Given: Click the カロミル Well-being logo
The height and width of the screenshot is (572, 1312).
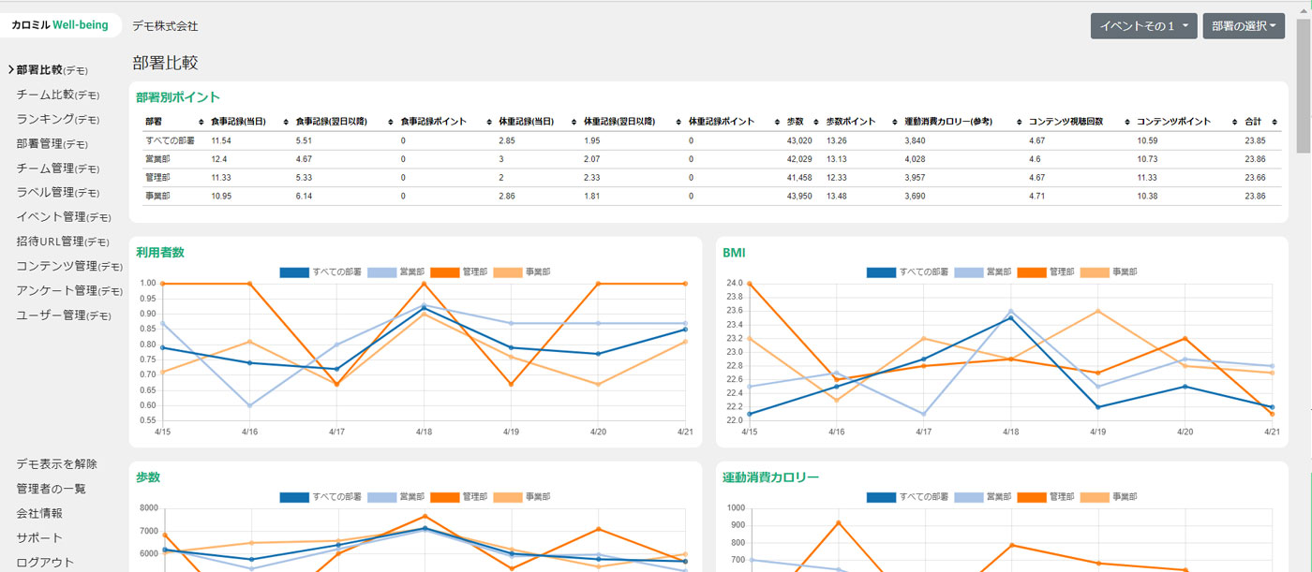Looking at the screenshot, I should point(60,25).
